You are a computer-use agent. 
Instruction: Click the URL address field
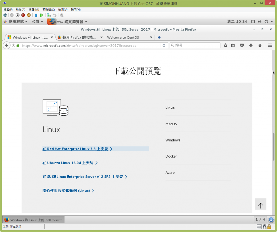coord(90,45)
